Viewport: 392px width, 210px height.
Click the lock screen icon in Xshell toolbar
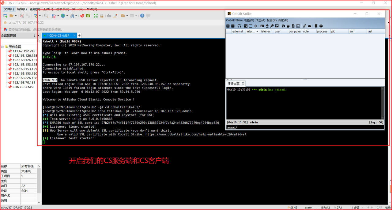[x=102, y=16]
